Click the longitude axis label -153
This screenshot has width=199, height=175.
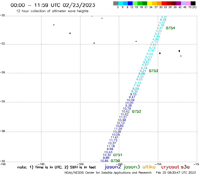158,164
